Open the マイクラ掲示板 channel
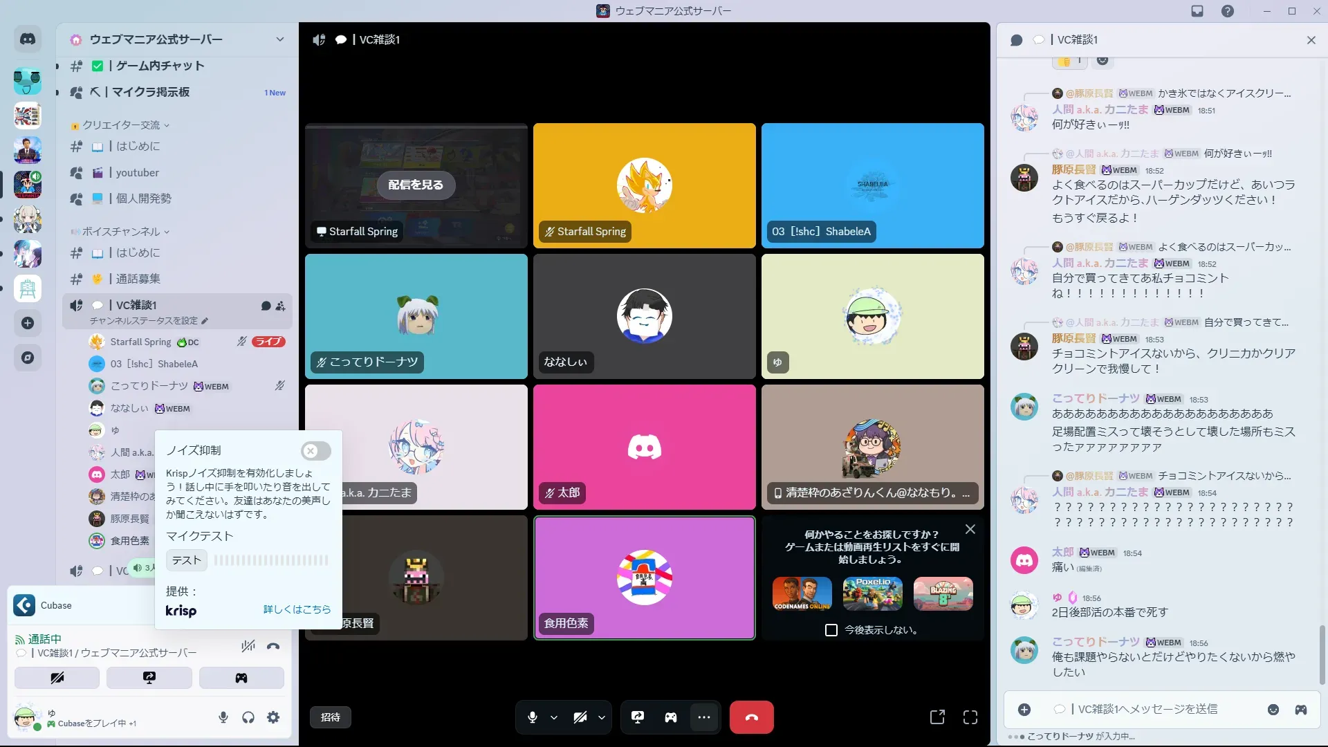The image size is (1328, 747). [x=150, y=92]
